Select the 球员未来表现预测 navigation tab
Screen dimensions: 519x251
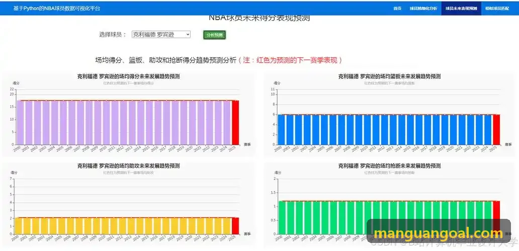pos(461,9)
